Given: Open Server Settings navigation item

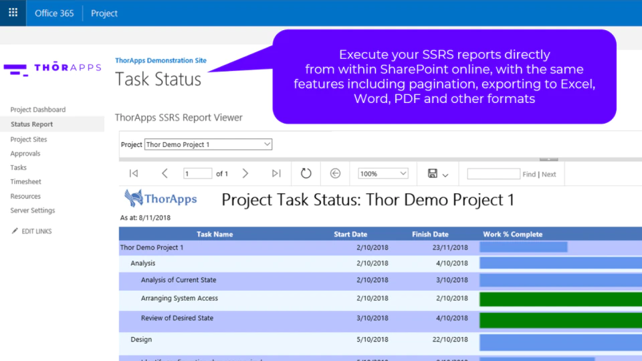Looking at the screenshot, I should 32,210.
